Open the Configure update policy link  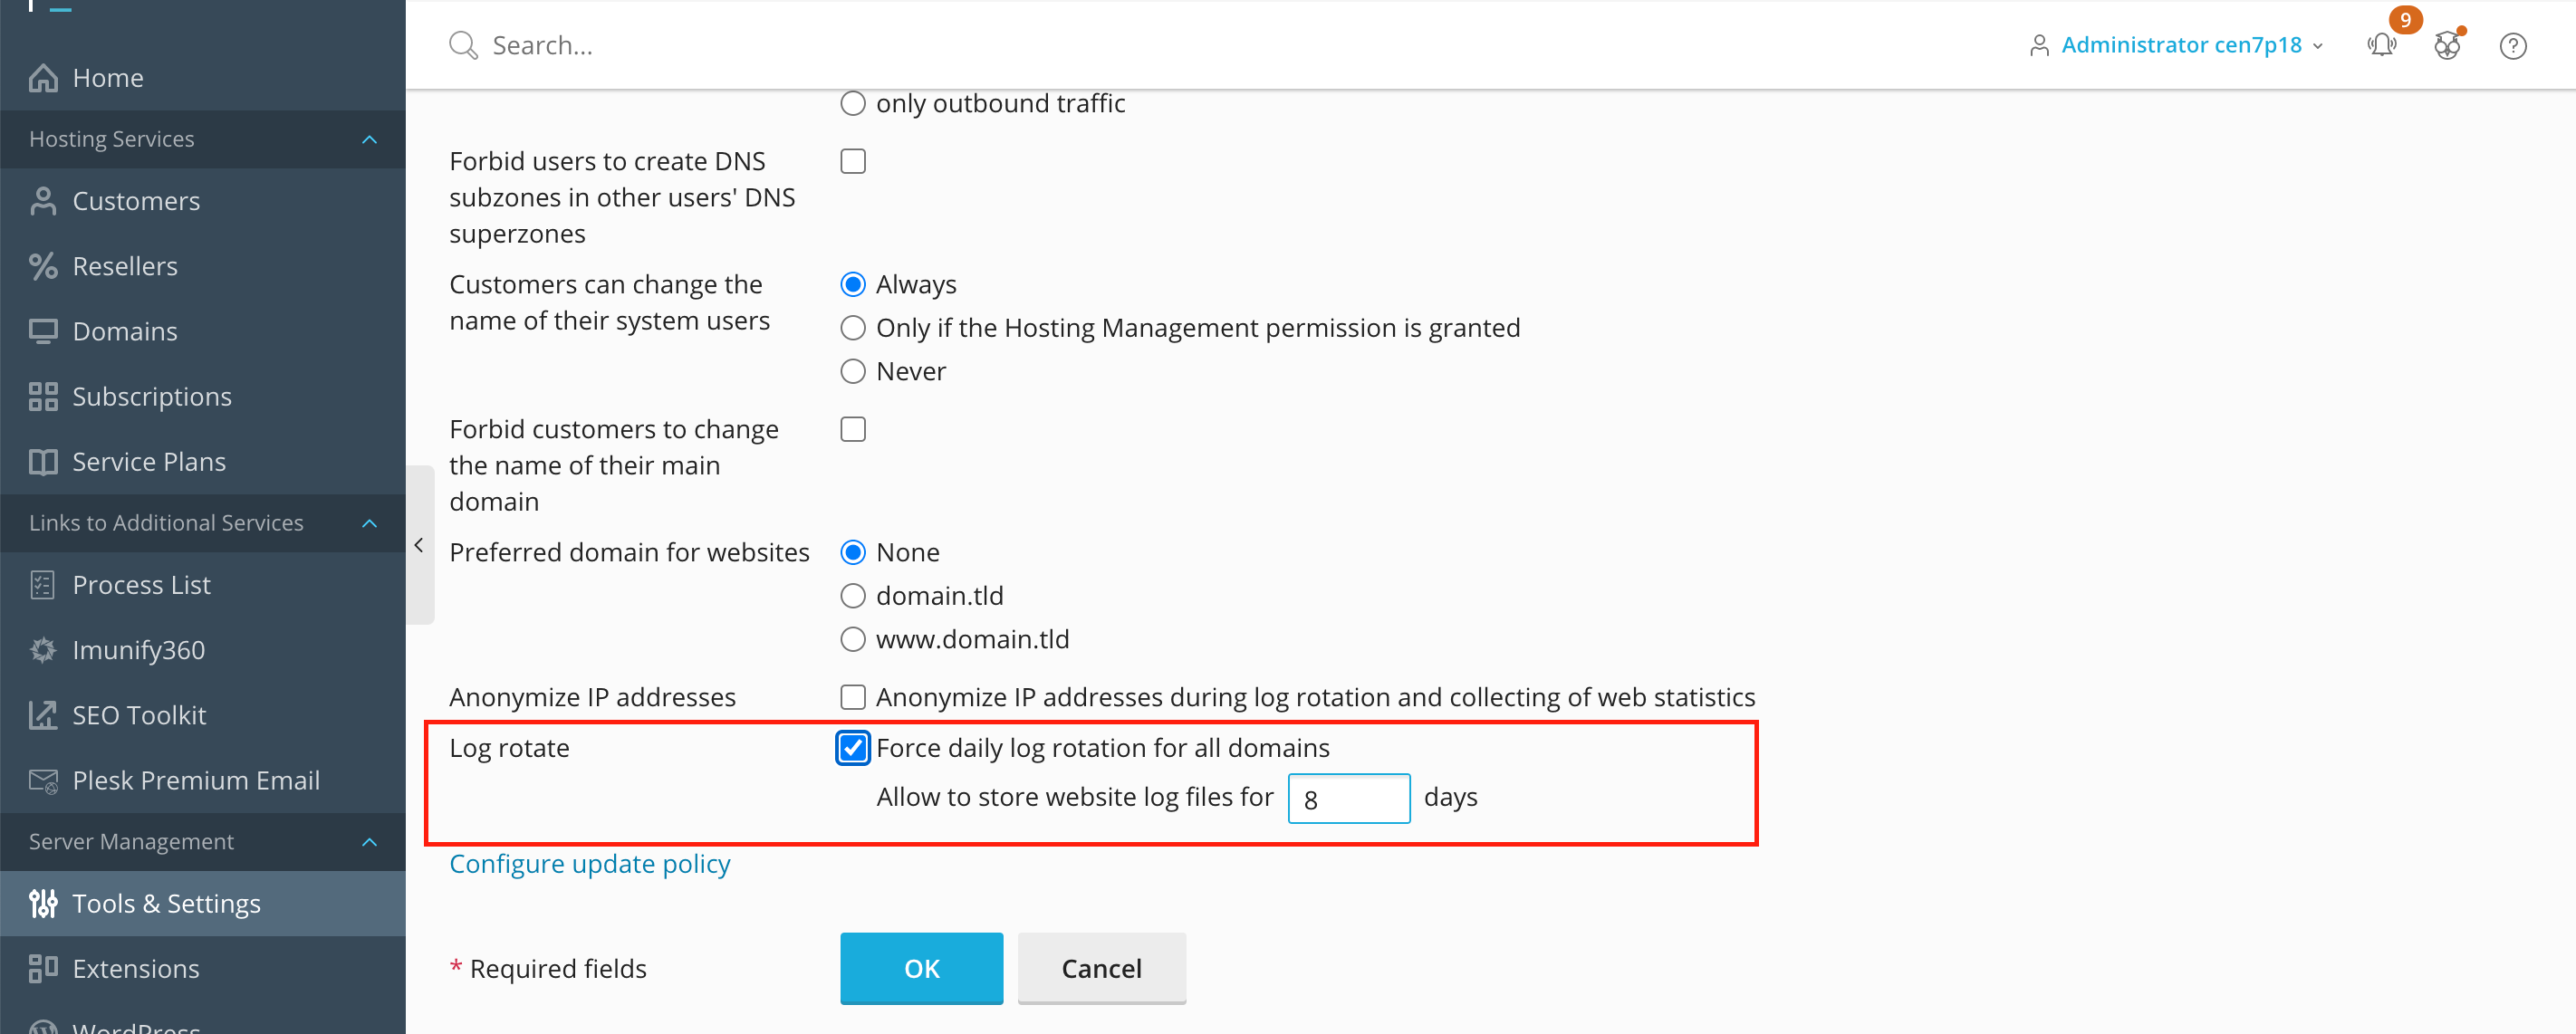[x=589, y=863]
